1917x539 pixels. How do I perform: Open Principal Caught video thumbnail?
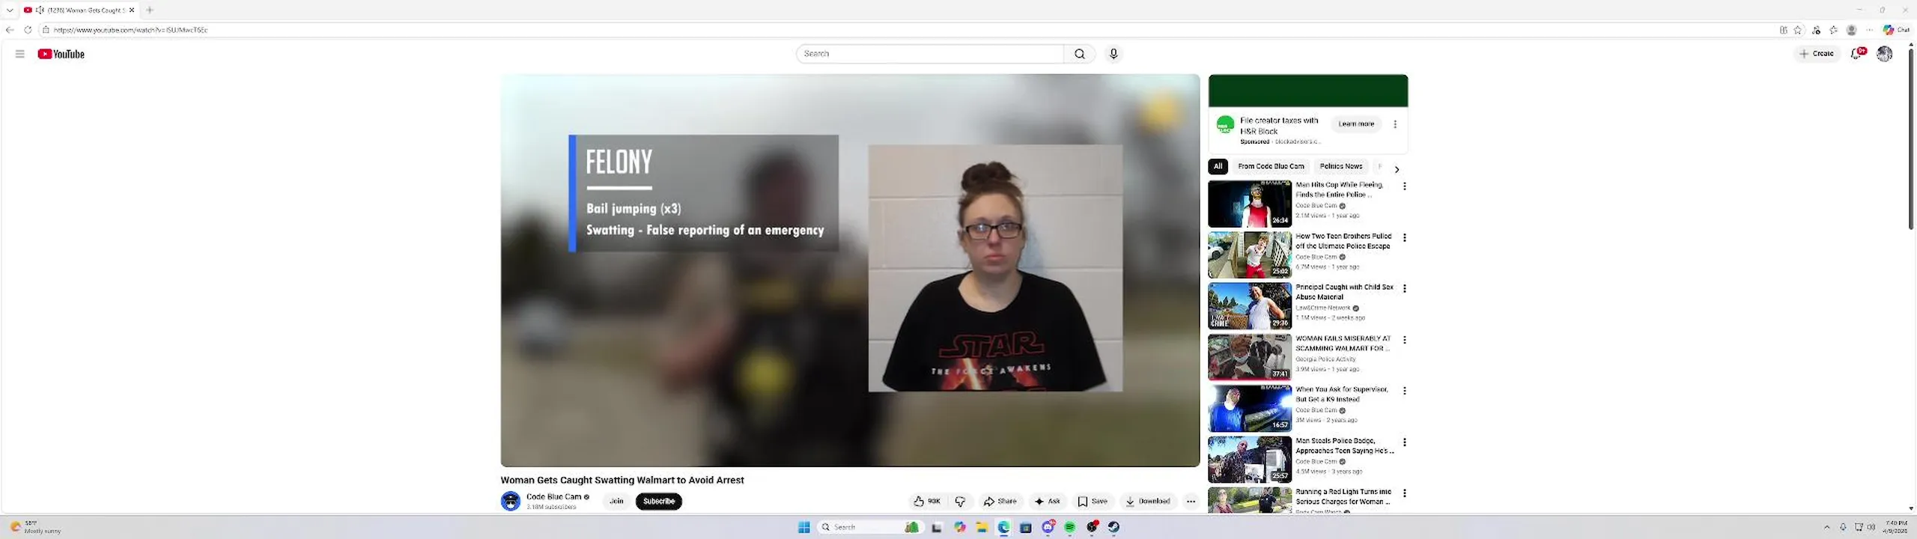coord(1250,306)
